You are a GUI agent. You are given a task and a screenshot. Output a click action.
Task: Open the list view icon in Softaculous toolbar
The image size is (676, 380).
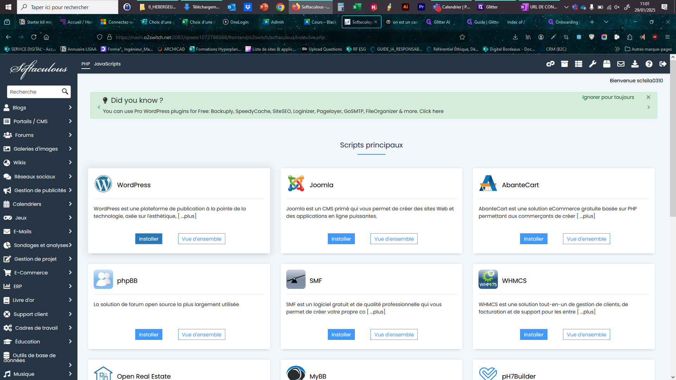pyautogui.click(x=578, y=64)
